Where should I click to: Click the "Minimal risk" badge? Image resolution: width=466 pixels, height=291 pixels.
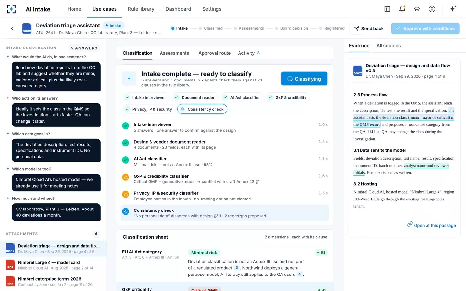click(204, 253)
